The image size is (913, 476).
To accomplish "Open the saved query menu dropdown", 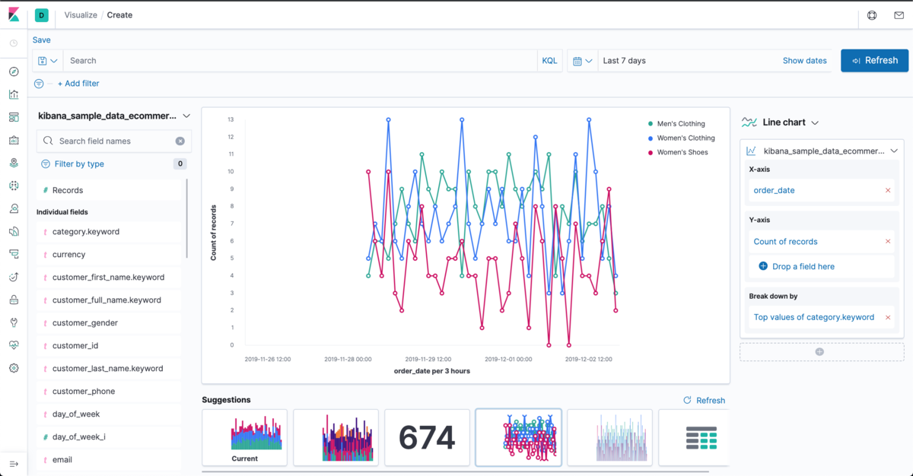I will coord(48,61).
